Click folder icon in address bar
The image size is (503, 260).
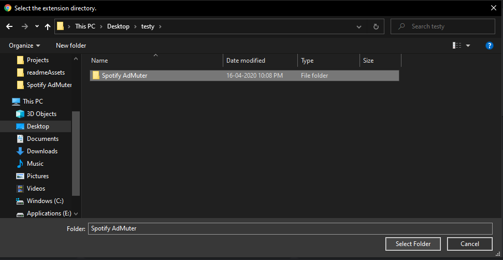60,26
